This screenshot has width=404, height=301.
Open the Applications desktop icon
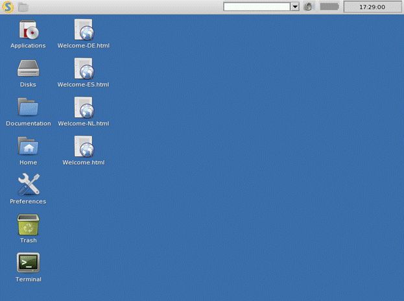(x=29, y=30)
